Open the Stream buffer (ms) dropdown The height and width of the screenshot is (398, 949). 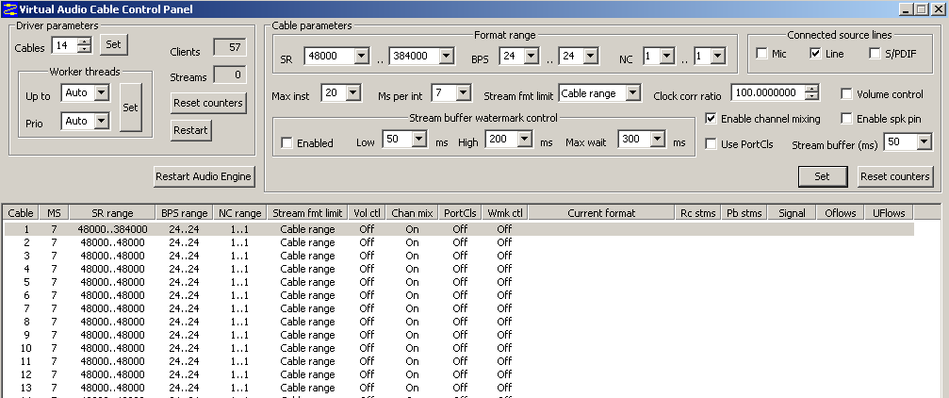pyautogui.click(x=924, y=141)
